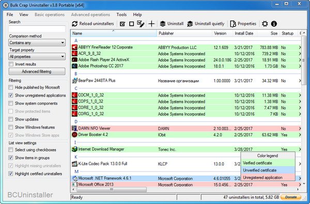Click the deselect-all empty box toolbar icon
The height and width of the screenshot is (204, 310).
click(131, 24)
